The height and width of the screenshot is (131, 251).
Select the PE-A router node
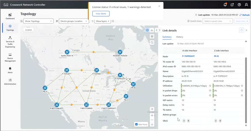[45, 88]
